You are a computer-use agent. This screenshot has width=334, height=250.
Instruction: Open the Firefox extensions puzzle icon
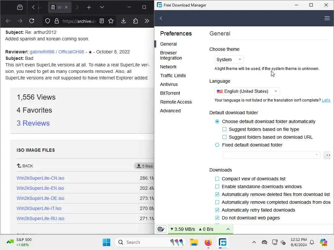[x=135, y=21]
